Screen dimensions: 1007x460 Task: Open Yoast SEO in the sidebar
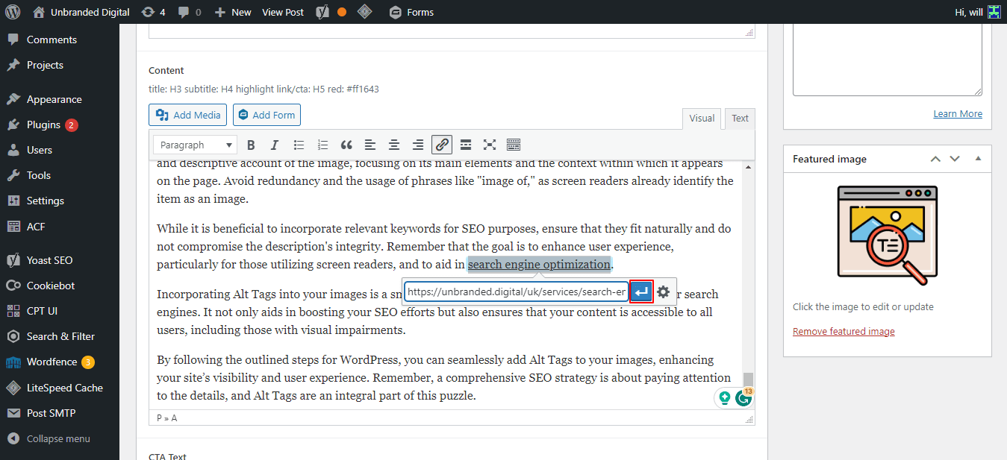49,260
